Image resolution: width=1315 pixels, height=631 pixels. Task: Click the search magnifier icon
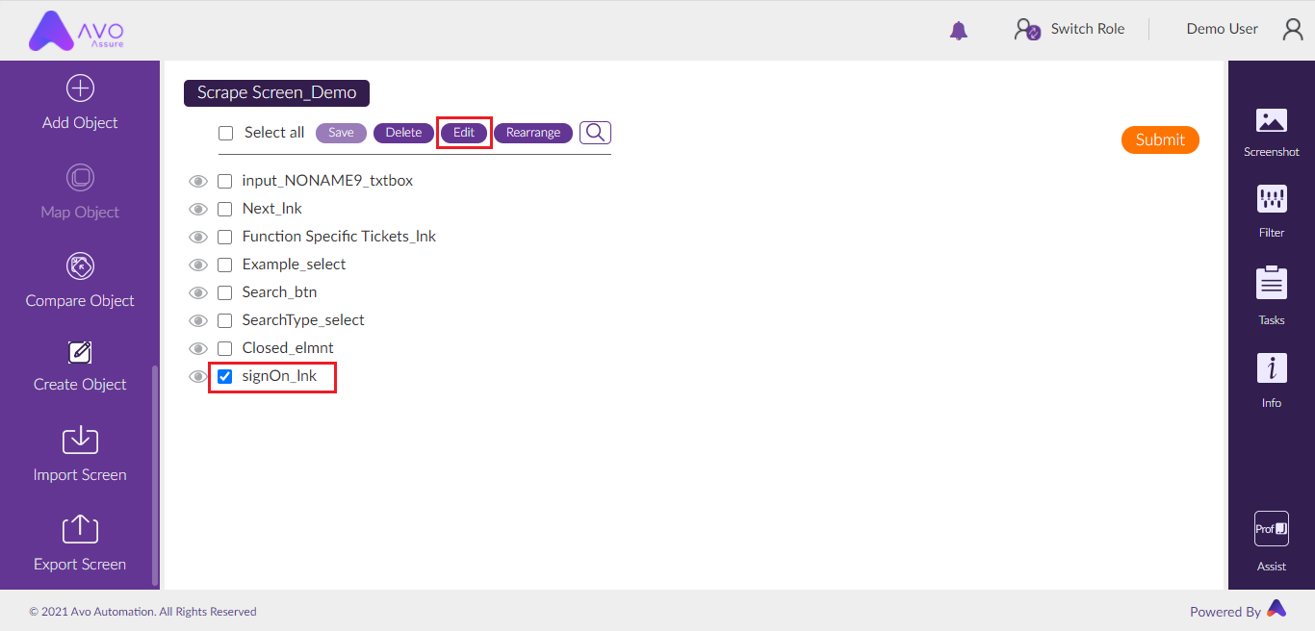pos(595,132)
